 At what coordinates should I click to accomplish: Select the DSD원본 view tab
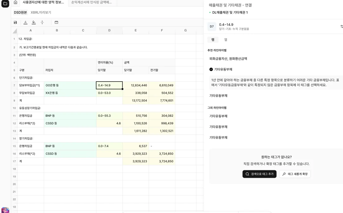point(20,12)
